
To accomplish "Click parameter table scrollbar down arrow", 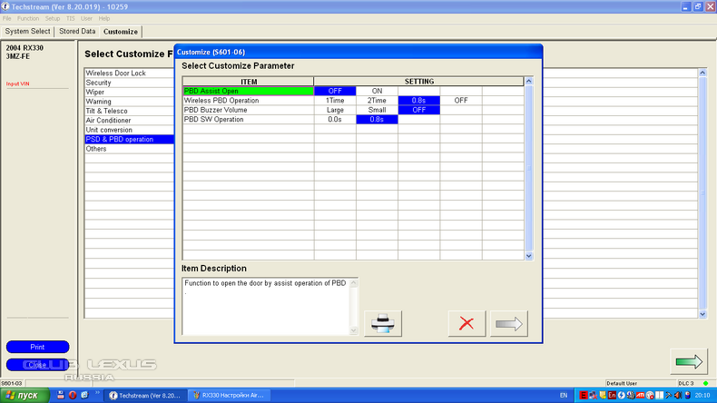I will point(529,256).
